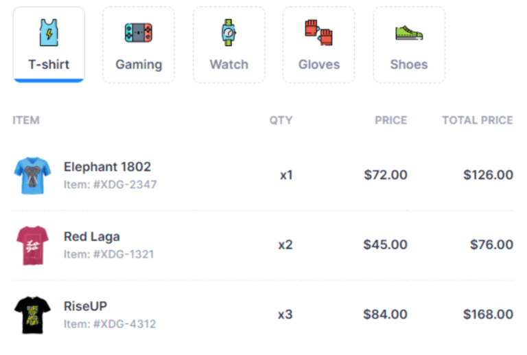This screenshot has height=355, width=527.
Task: Click the black RiseUP shirt thumbnail
Action: pyautogui.click(x=32, y=314)
